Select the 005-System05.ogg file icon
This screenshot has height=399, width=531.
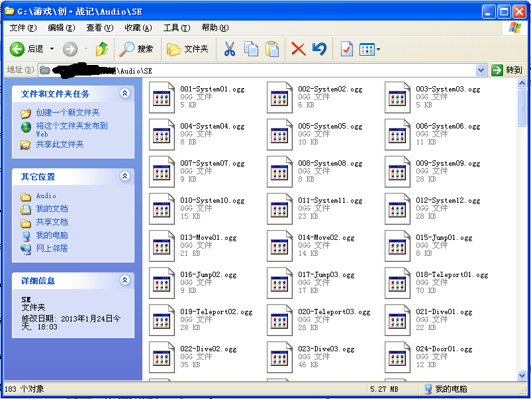tap(279, 135)
